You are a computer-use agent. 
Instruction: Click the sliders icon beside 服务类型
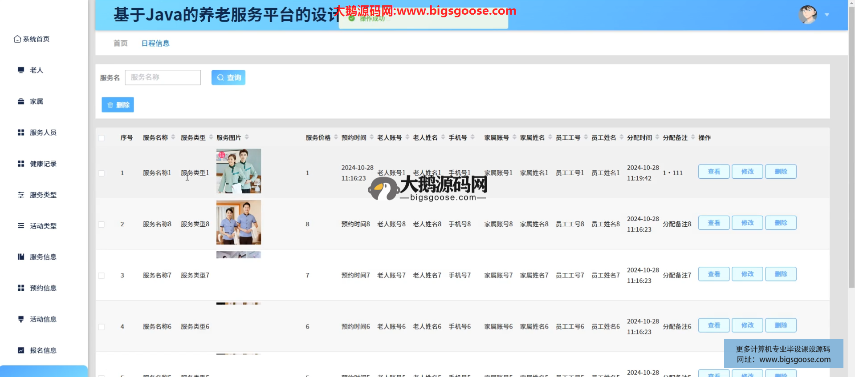[21, 195]
